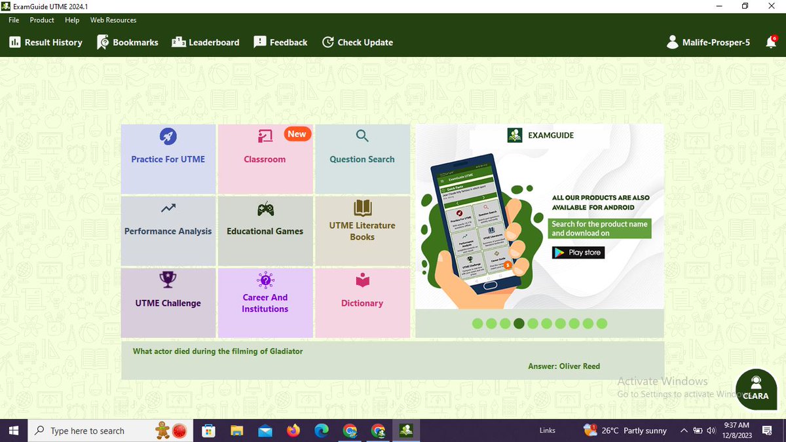Click the New badge on Classroom
Viewport: 786px width, 442px height.
(x=297, y=134)
